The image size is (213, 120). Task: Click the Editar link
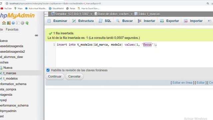(x=201, y=83)
